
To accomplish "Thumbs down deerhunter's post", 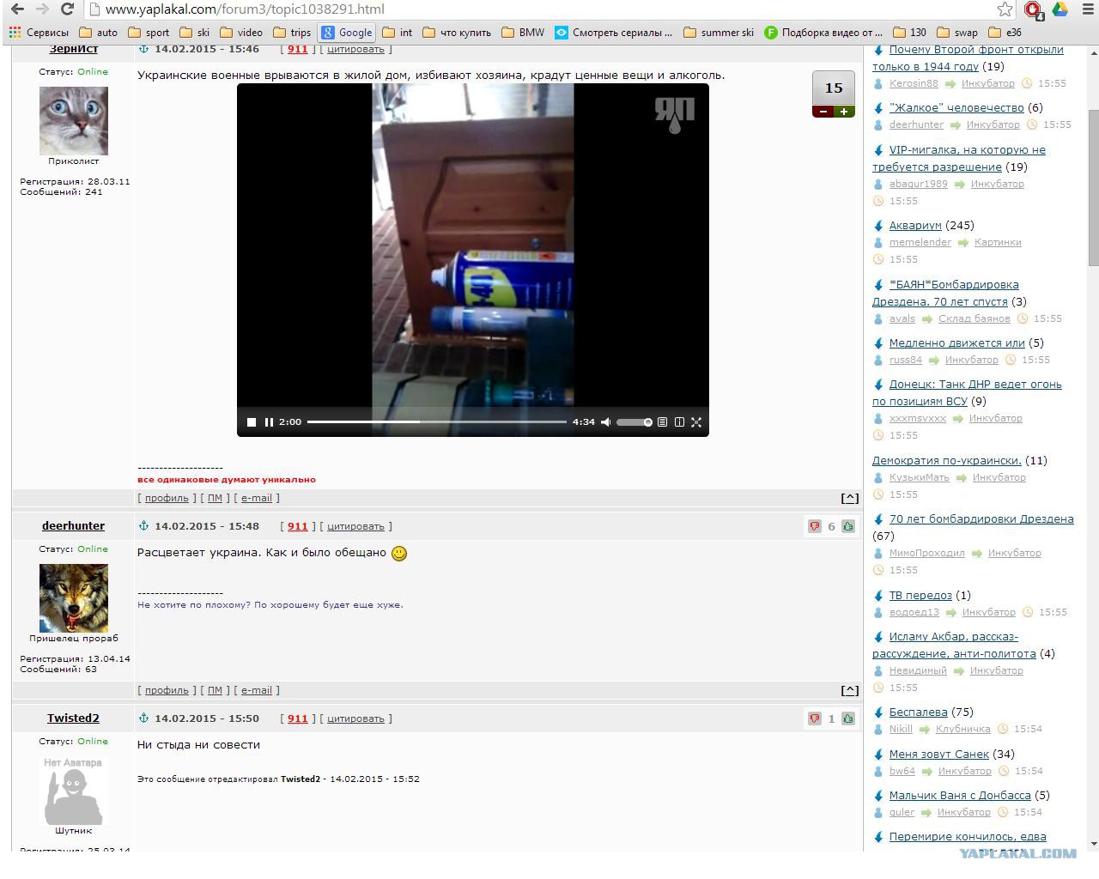I will click(x=815, y=526).
